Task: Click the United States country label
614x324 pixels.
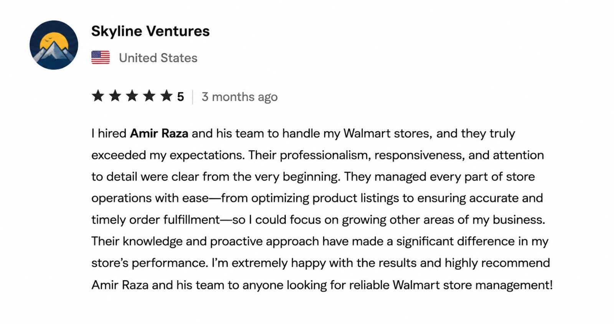Action: pyautogui.click(x=158, y=58)
